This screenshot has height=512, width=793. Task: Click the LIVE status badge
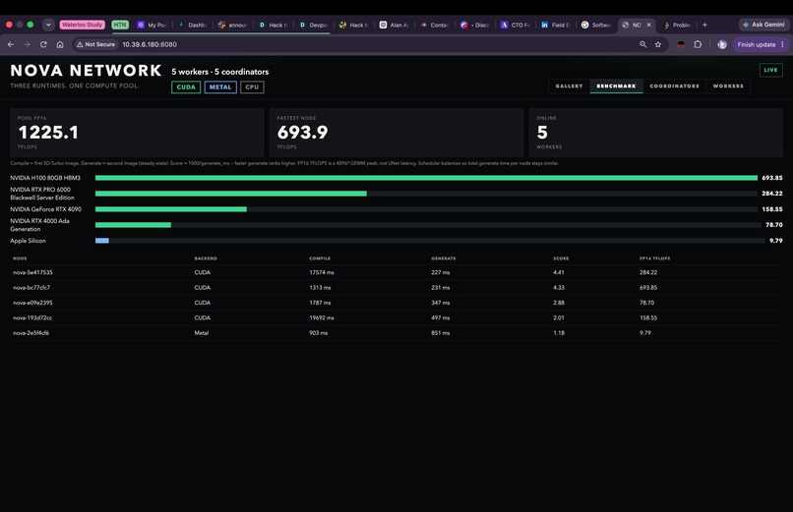[770, 70]
